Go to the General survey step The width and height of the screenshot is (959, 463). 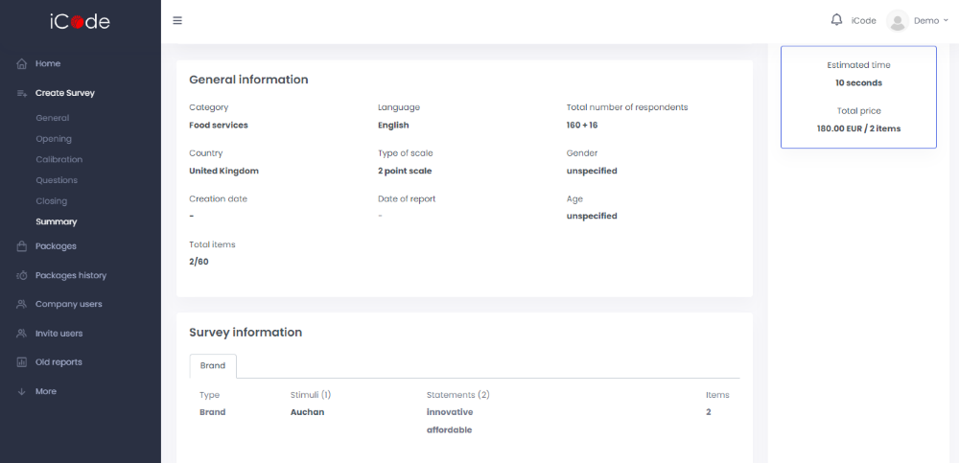(53, 118)
